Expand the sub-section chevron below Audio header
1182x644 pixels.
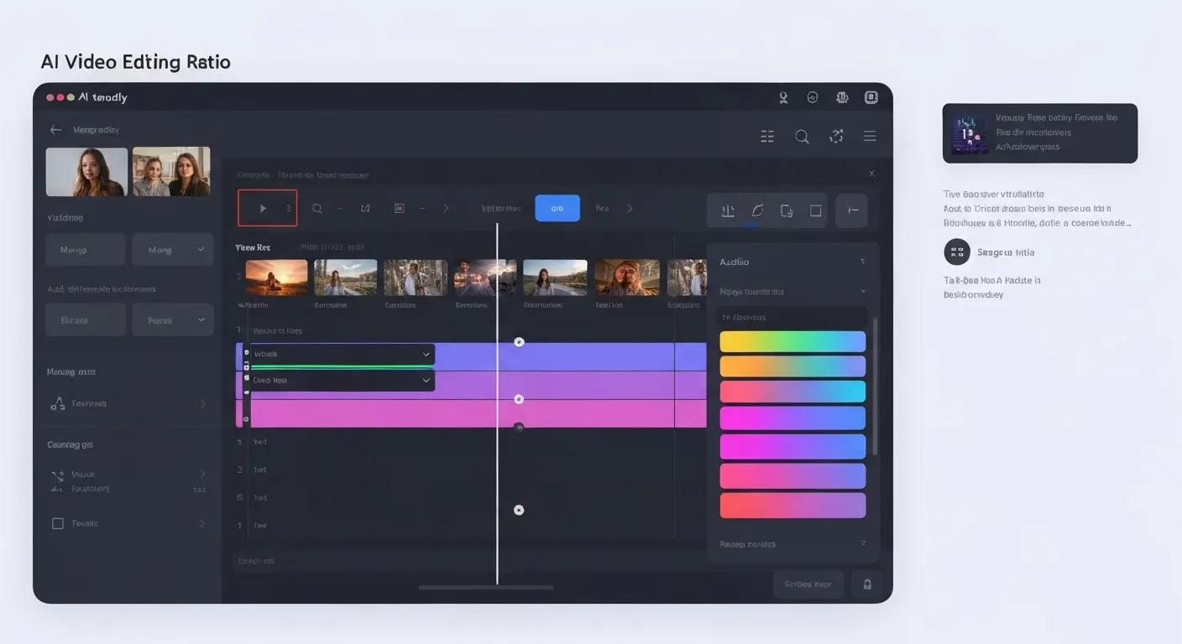[862, 292]
